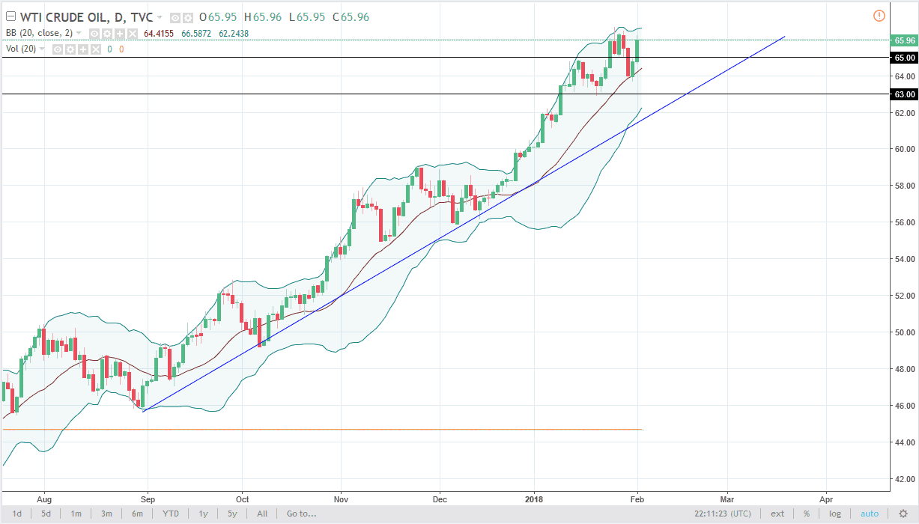Toggle auto scale
Image resolution: width=919 pixels, height=524 pixels.
[x=870, y=514]
